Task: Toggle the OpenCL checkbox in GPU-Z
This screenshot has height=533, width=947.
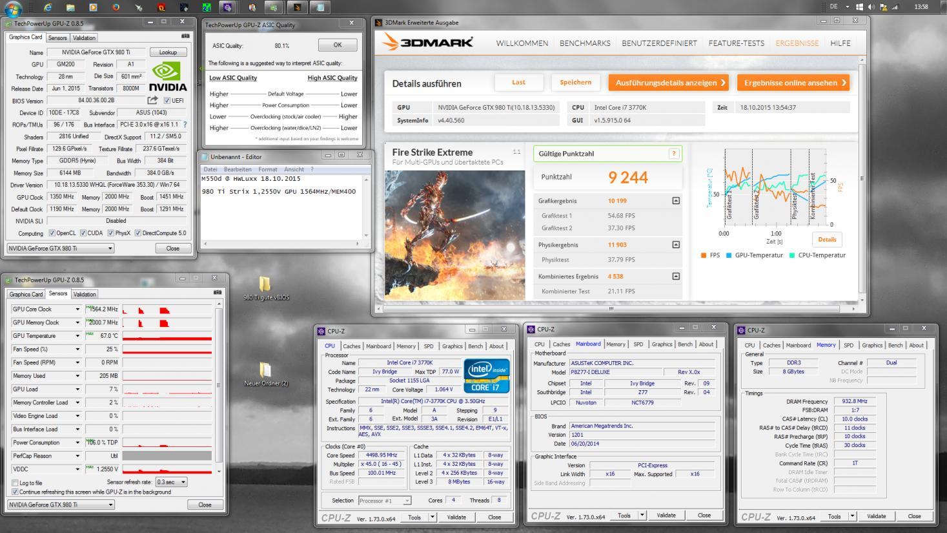Action: coord(52,233)
